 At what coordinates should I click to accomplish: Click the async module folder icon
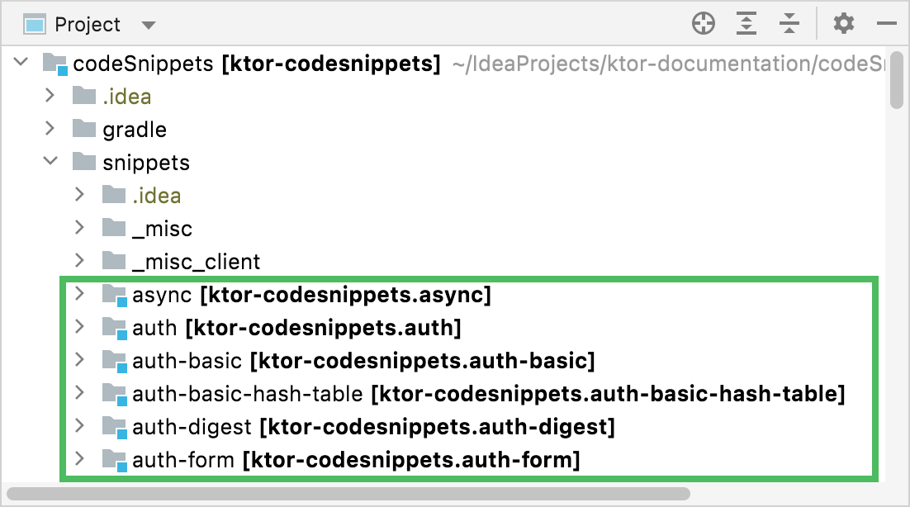[x=115, y=295]
